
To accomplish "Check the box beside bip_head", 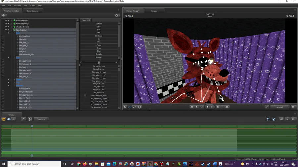I will [3, 51].
